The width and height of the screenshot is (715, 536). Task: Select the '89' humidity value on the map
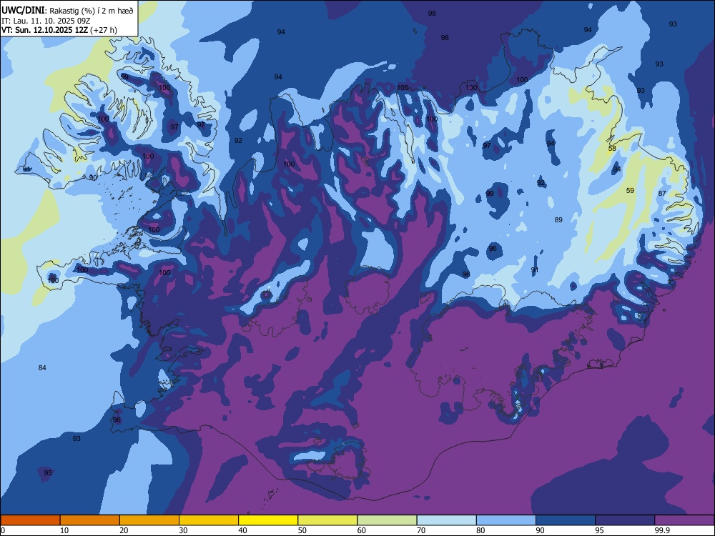coord(558,219)
